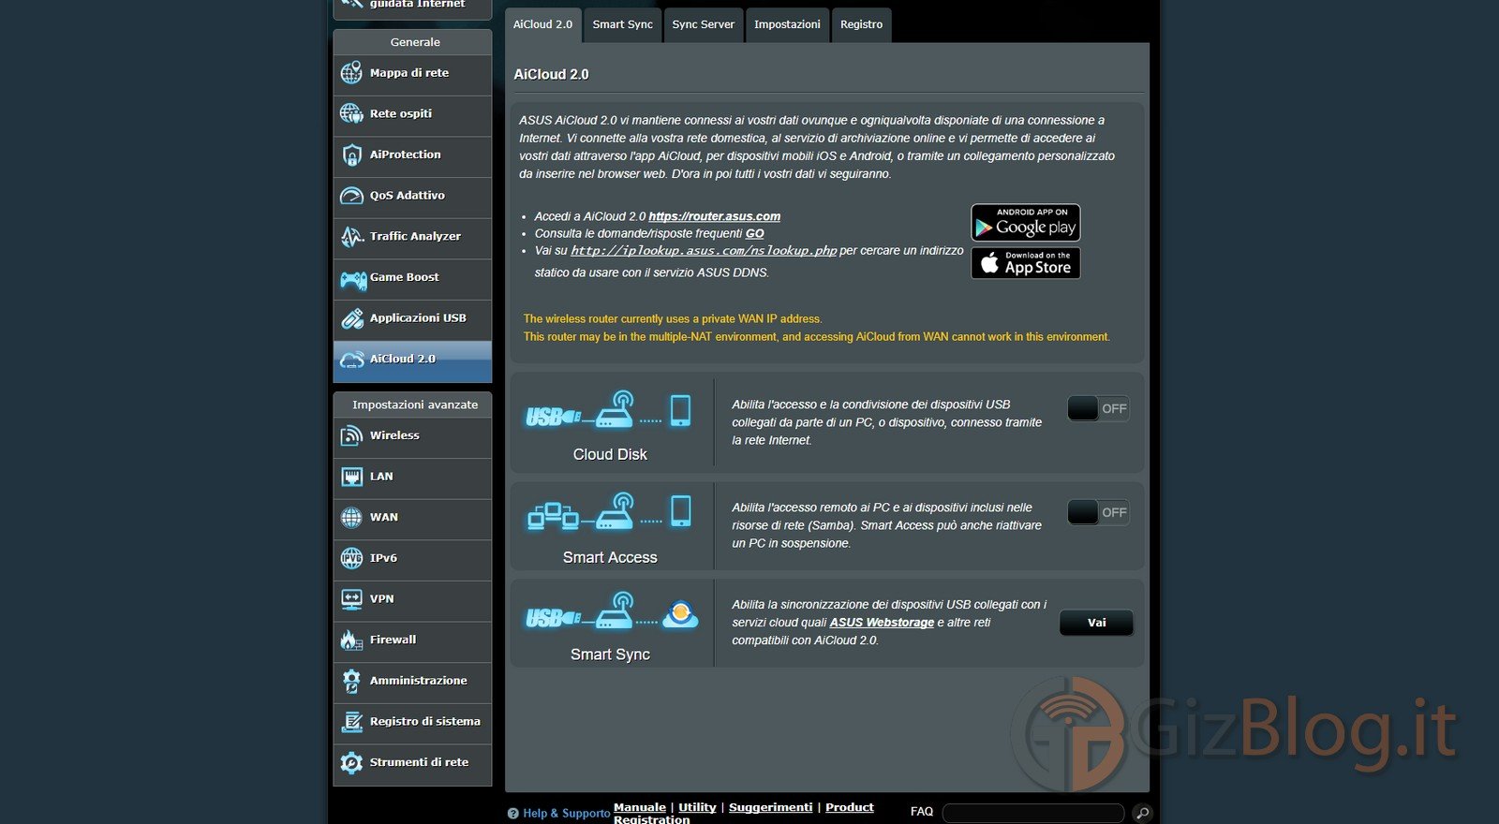This screenshot has width=1499, height=824.
Task: Open the Manuale footer link
Action: pos(640,807)
